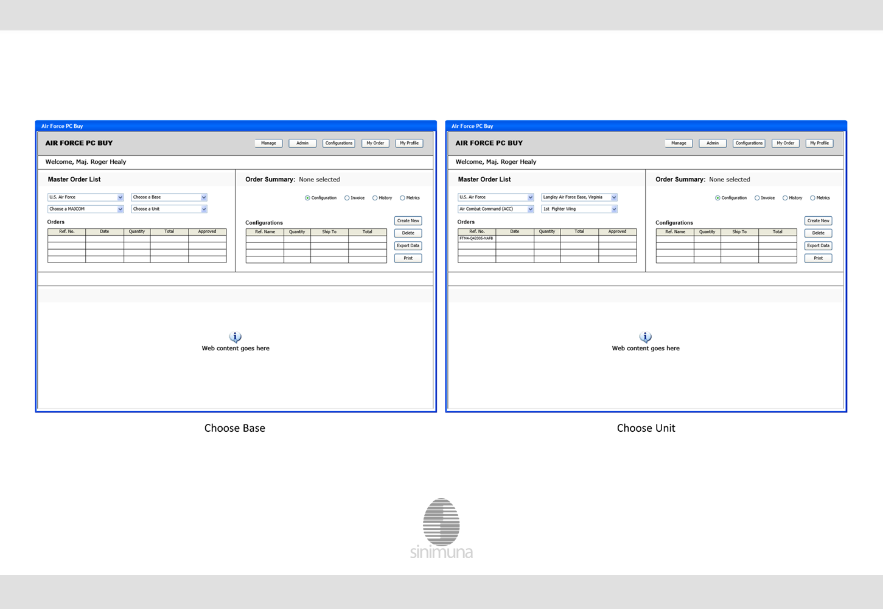
Task: Click Configurations 'Ref. Name' header in right window
Action: point(675,232)
